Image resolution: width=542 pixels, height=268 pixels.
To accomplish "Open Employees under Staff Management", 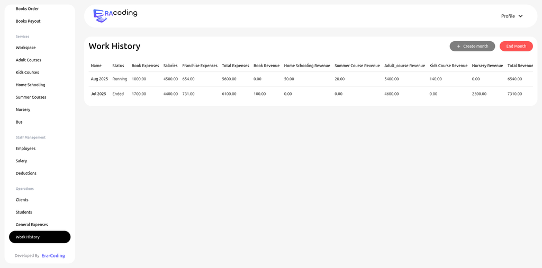I will point(25,149).
